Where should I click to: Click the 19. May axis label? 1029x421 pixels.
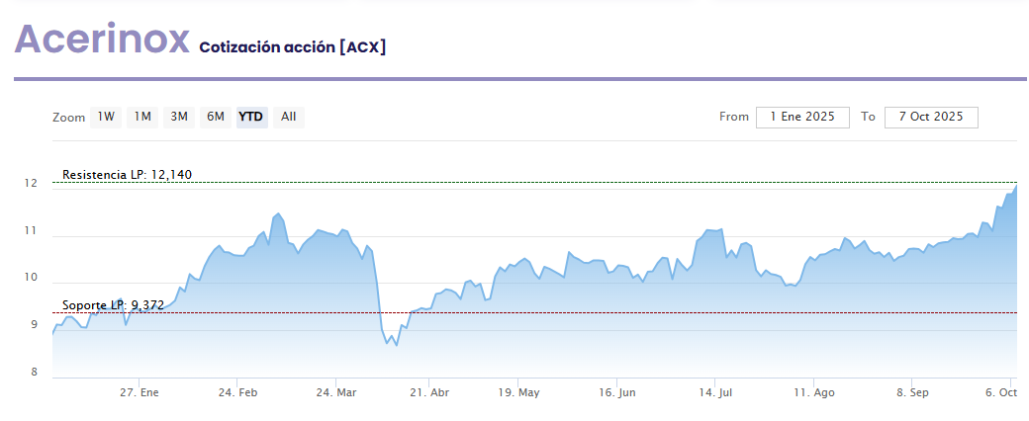click(x=518, y=392)
